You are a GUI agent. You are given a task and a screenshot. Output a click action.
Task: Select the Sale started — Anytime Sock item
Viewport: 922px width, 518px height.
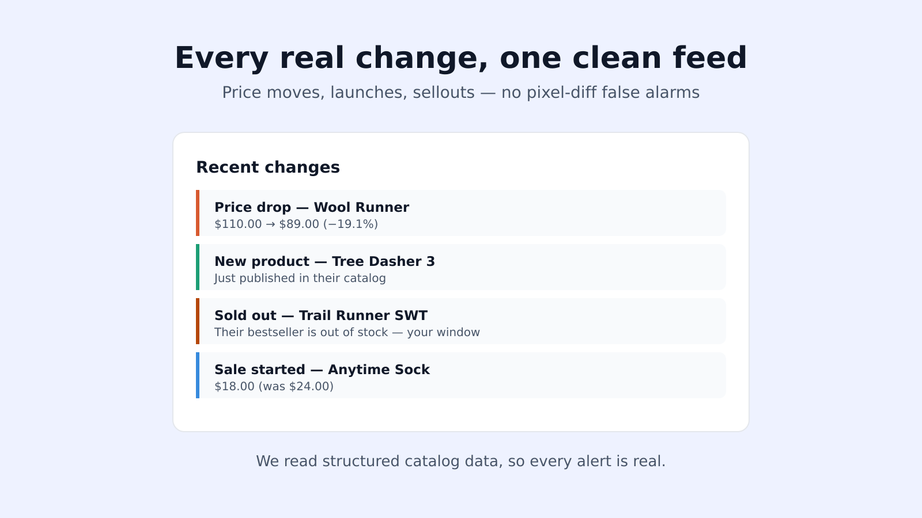(461, 375)
